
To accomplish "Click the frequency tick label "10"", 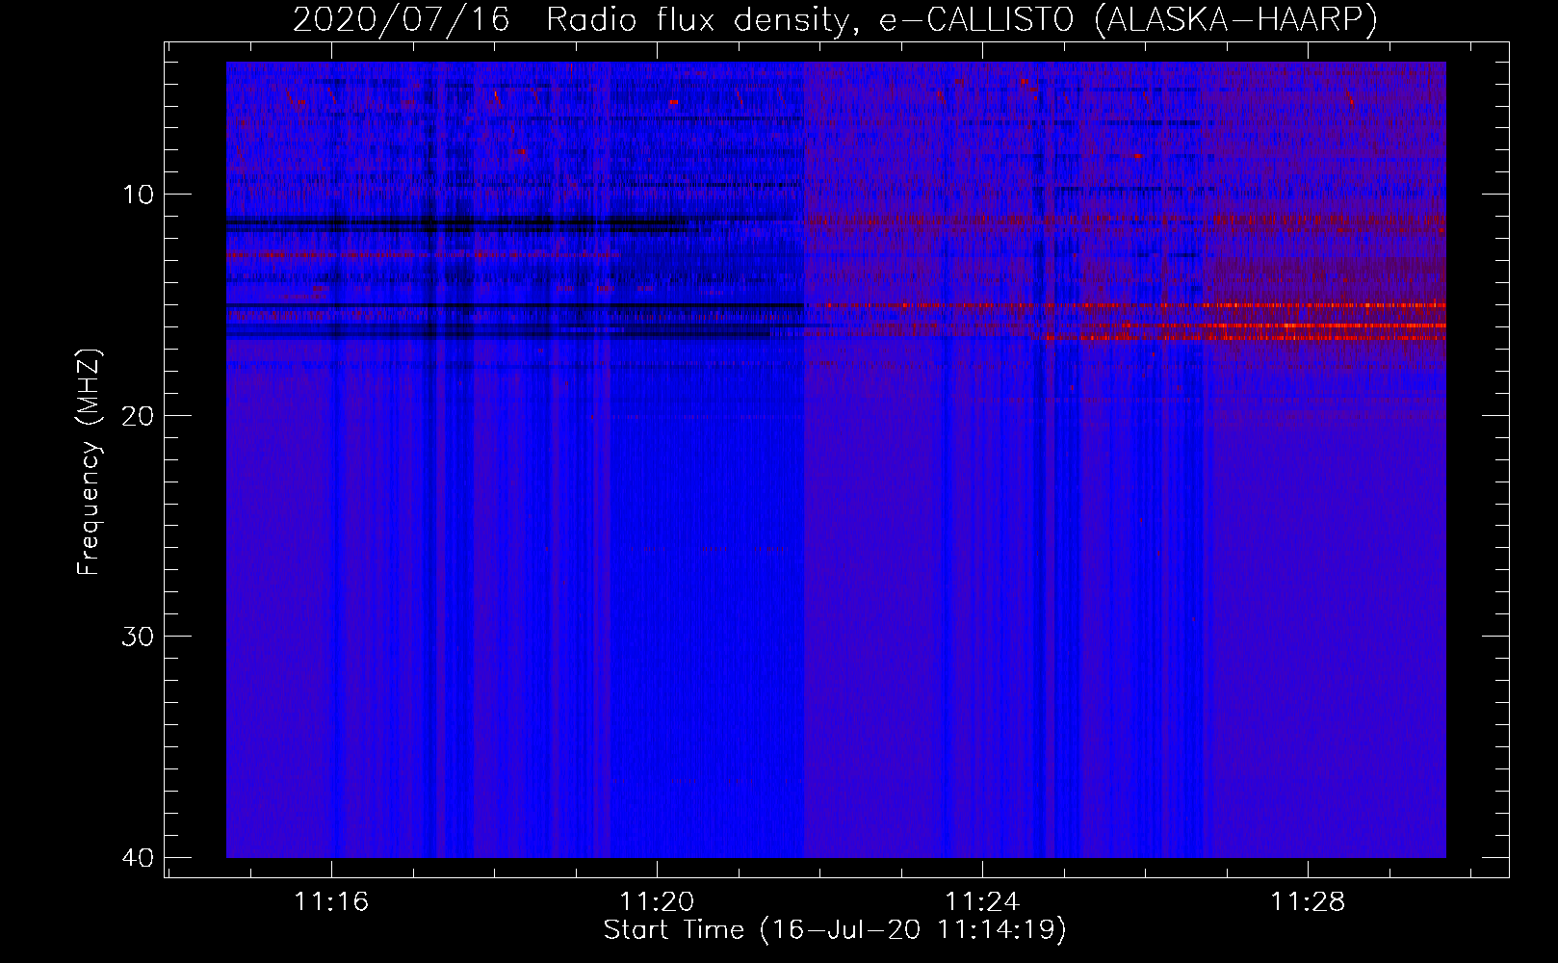I will coord(139,195).
